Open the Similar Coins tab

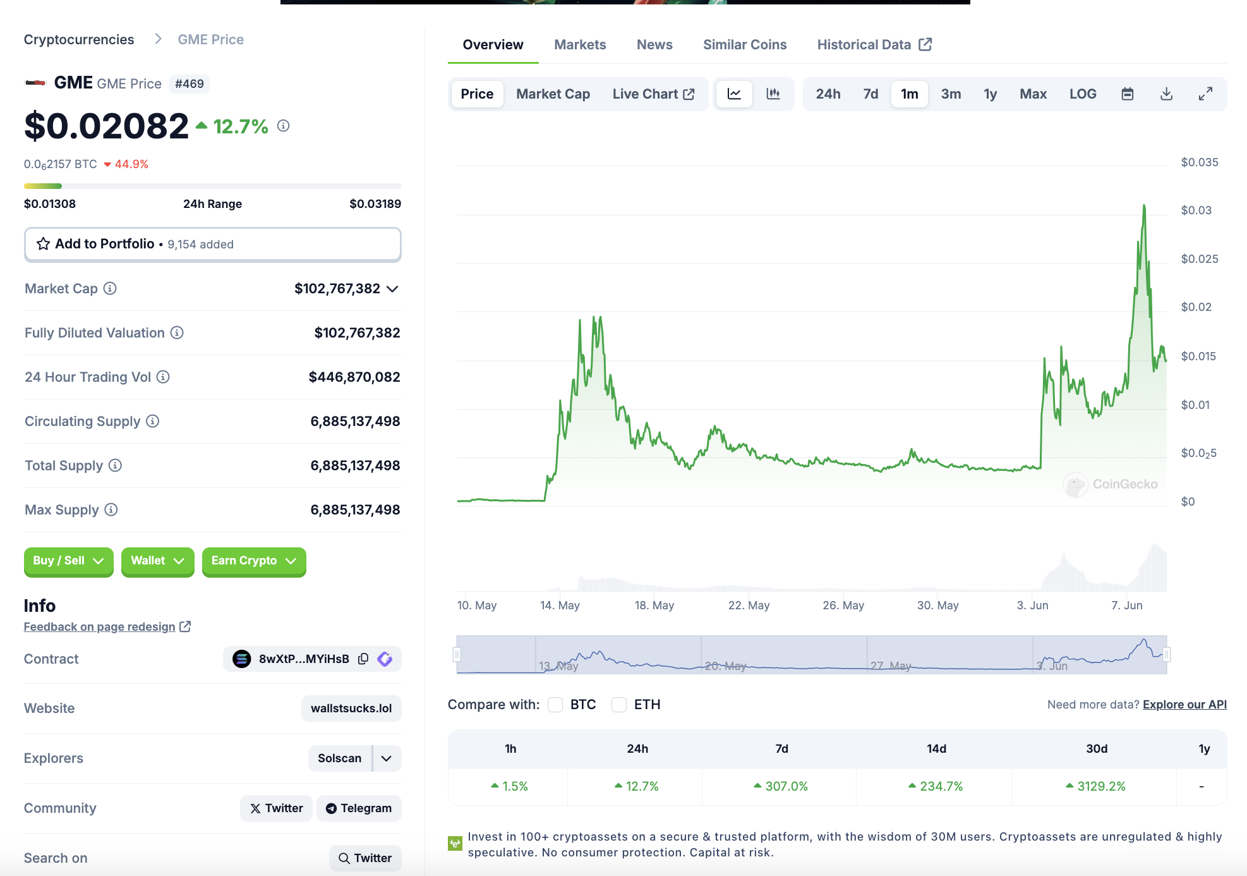coord(744,45)
